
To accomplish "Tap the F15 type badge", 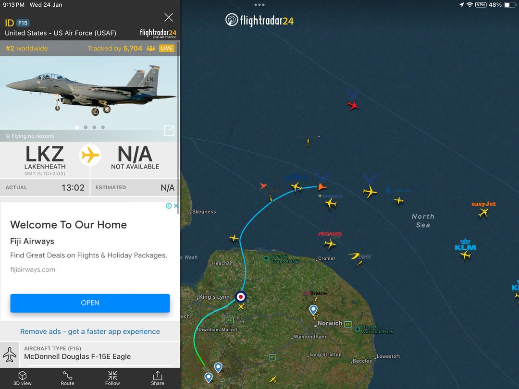I will [23, 23].
